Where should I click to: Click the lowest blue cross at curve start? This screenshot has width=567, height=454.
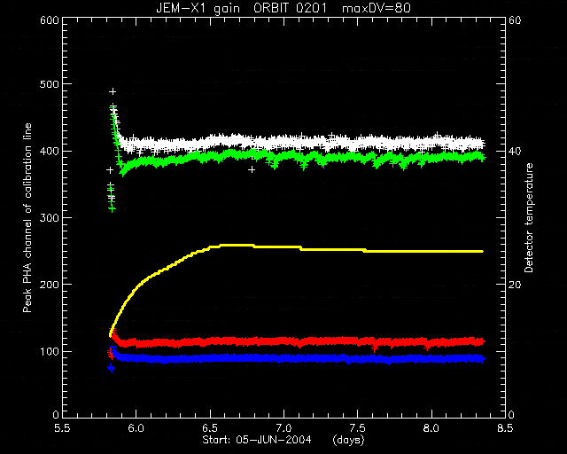coord(112,369)
